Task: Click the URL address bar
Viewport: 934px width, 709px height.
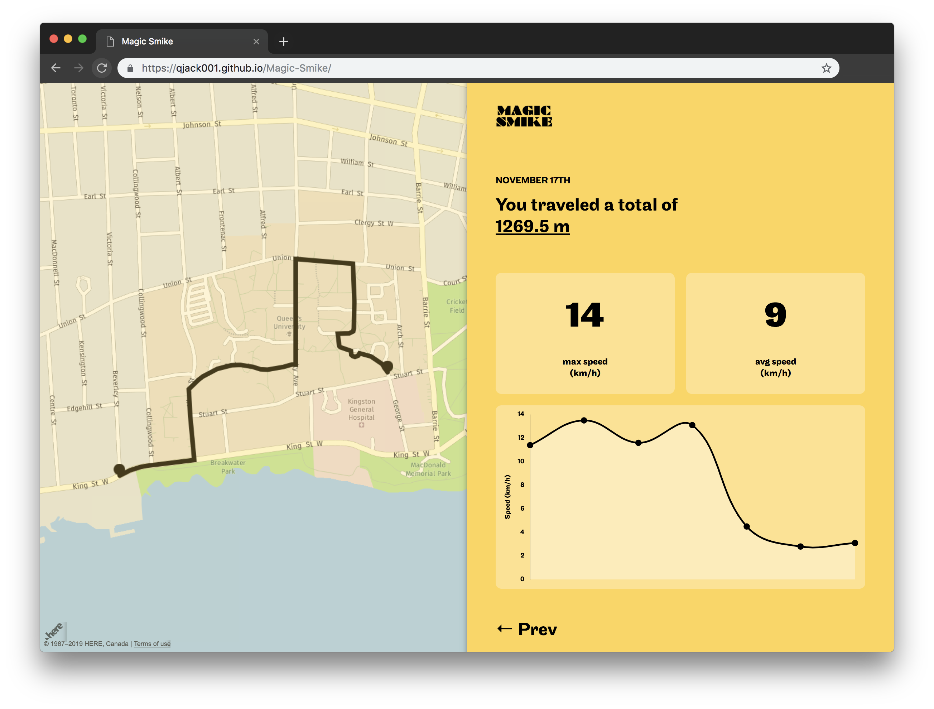Action: pos(464,68)
